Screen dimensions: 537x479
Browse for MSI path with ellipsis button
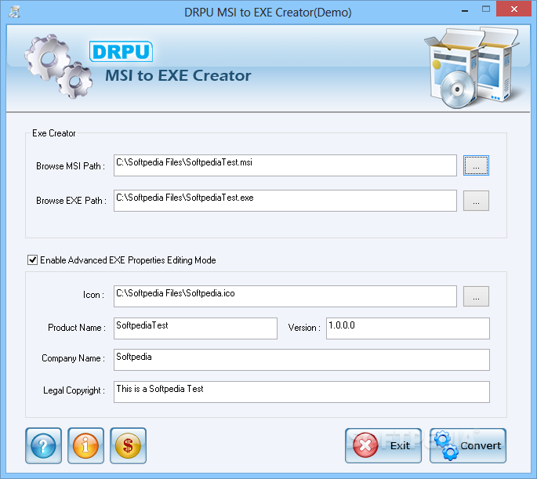point(476,165)
